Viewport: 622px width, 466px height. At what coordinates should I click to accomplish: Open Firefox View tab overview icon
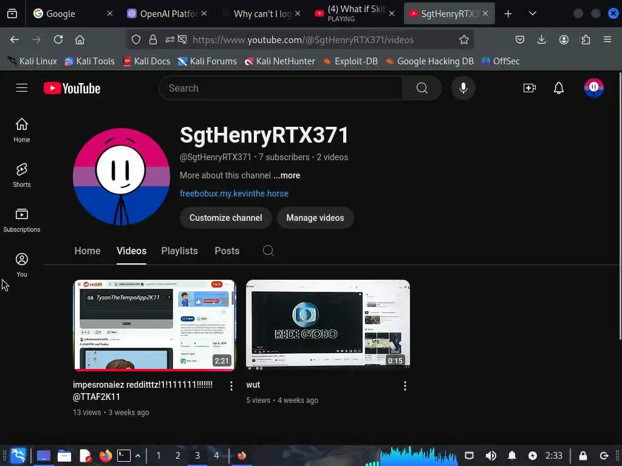coord(12,13)
